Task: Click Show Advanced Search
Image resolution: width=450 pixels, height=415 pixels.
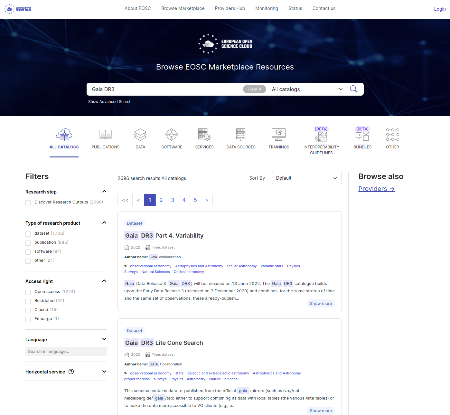Action: point(110,102)
